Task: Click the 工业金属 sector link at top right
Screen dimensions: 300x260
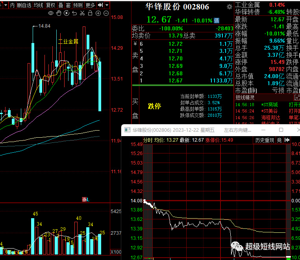Action: click(247, 5)
